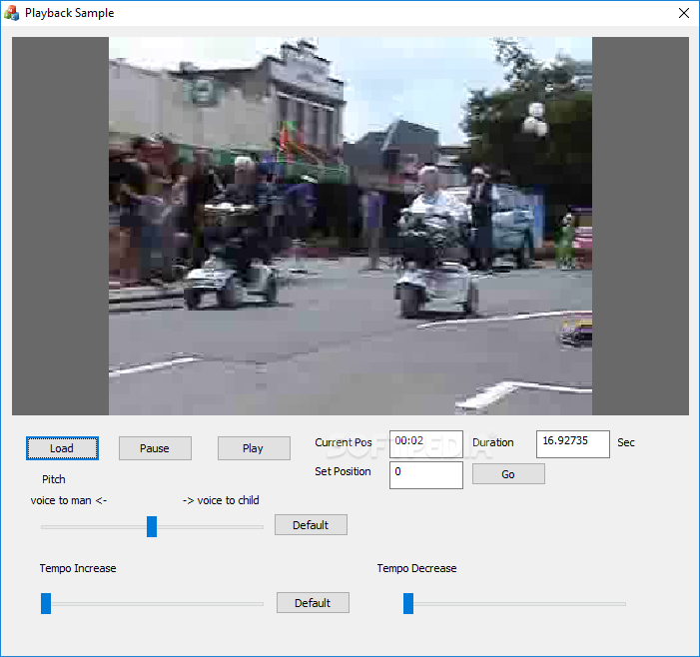Click Pitch track right of the handle
This screenshot has height=657, width=700.
(x=210, y=526)
